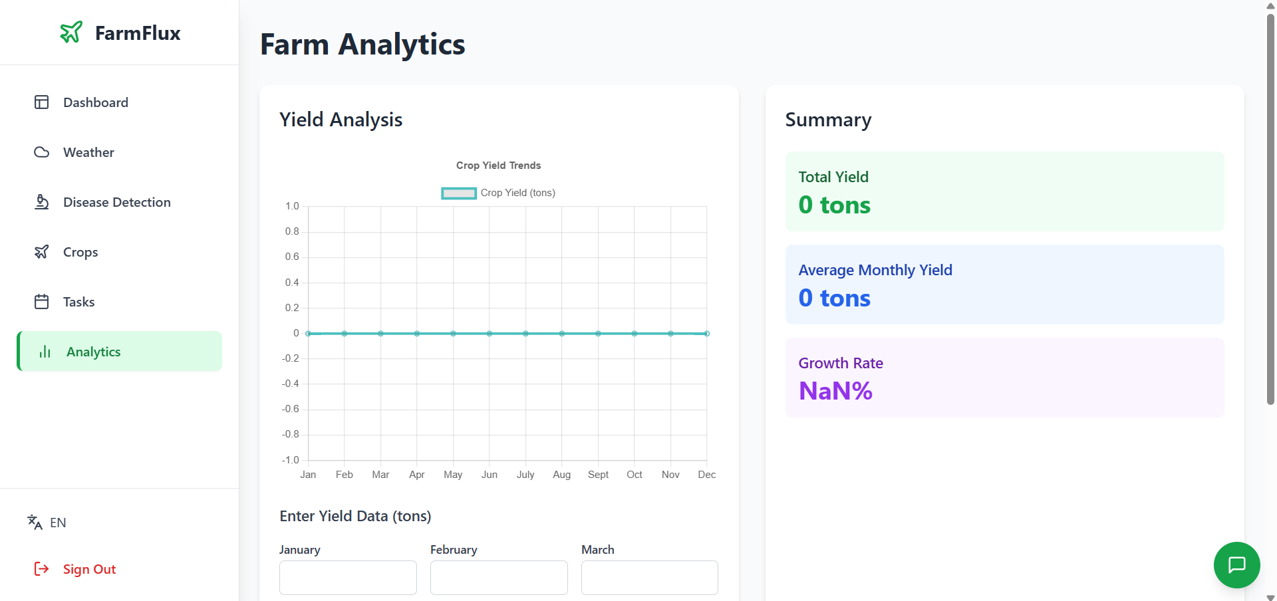Open the Weather menu item
The height and width of the screenshot is (601, 1277).
click(x=88, y=152)
